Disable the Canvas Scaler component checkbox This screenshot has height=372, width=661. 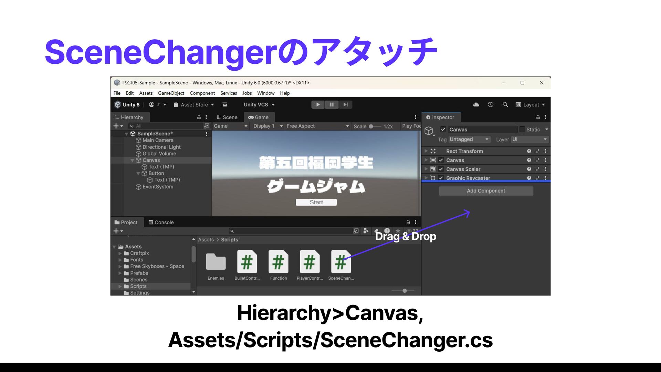441,169
